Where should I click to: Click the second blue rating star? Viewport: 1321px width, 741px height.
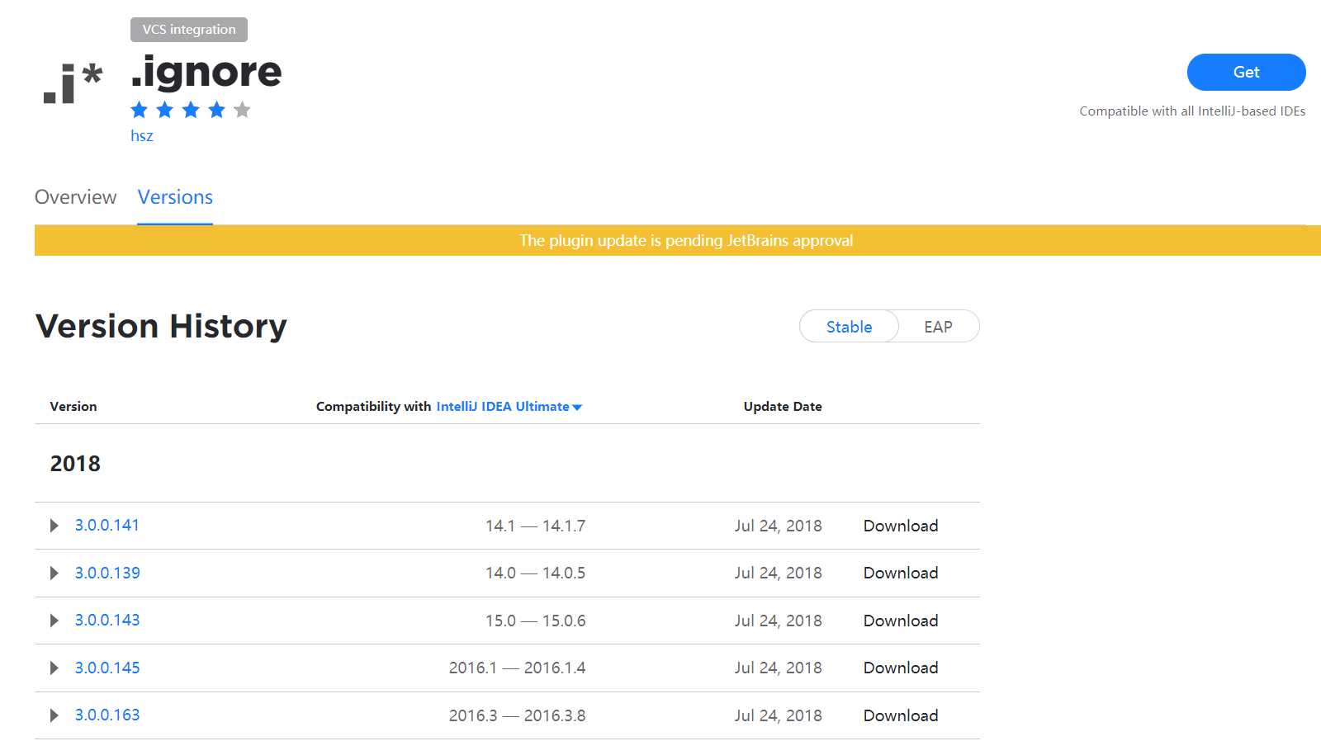pos(165,110)
